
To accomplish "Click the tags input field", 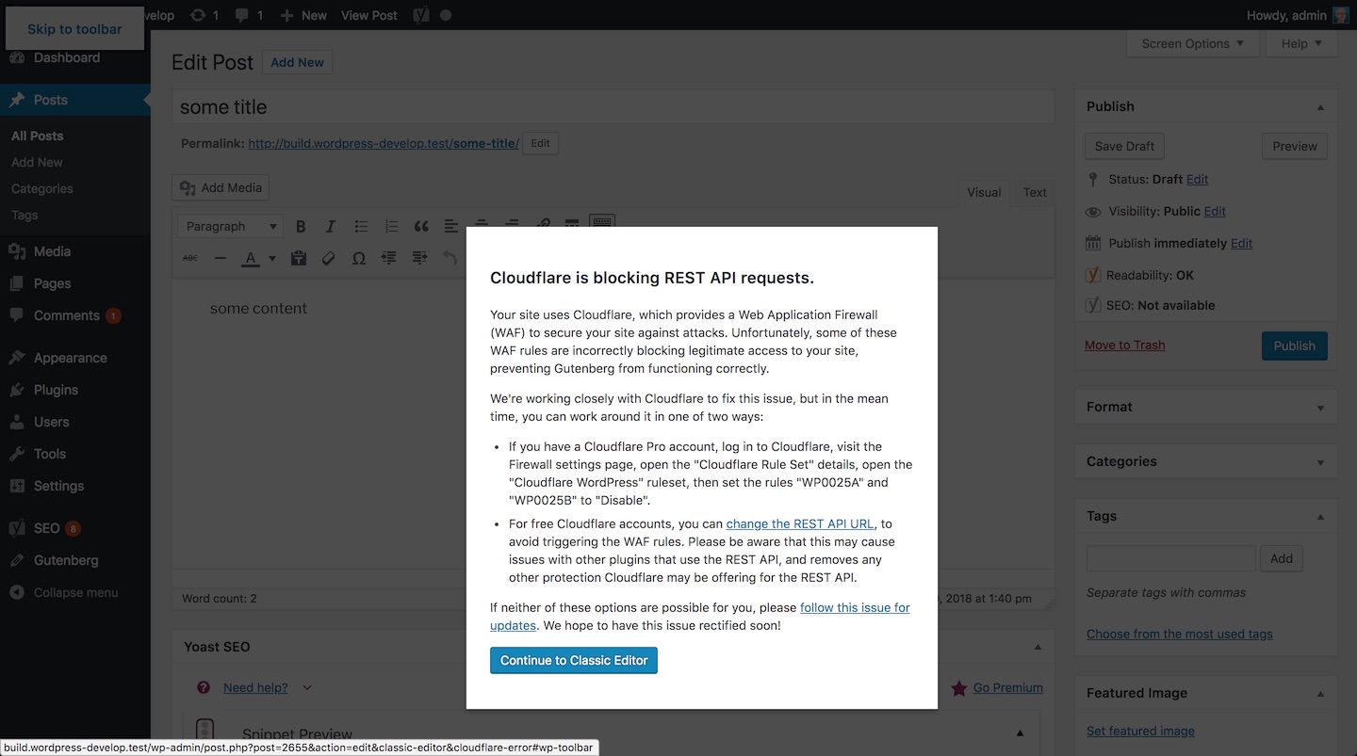I will 1169,558.
